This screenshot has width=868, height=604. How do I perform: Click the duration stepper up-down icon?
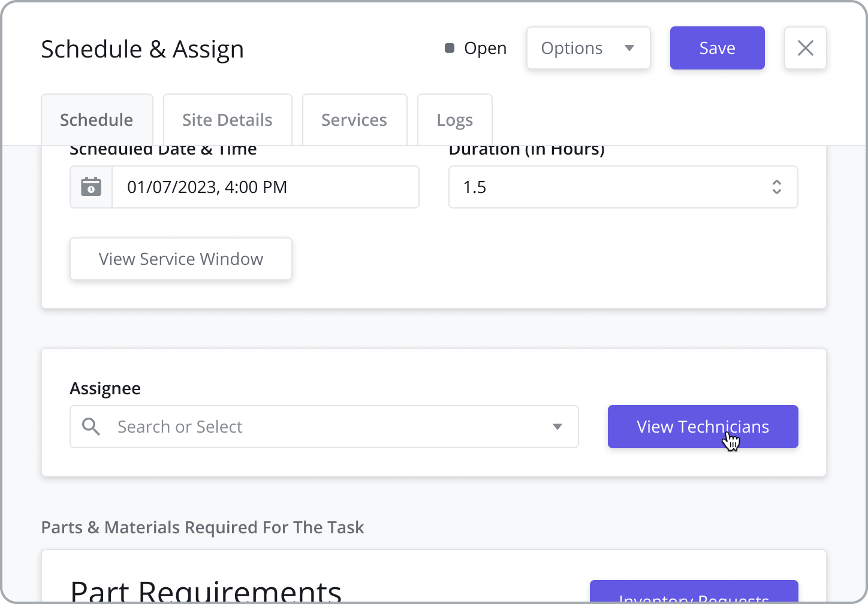(776, 187)
